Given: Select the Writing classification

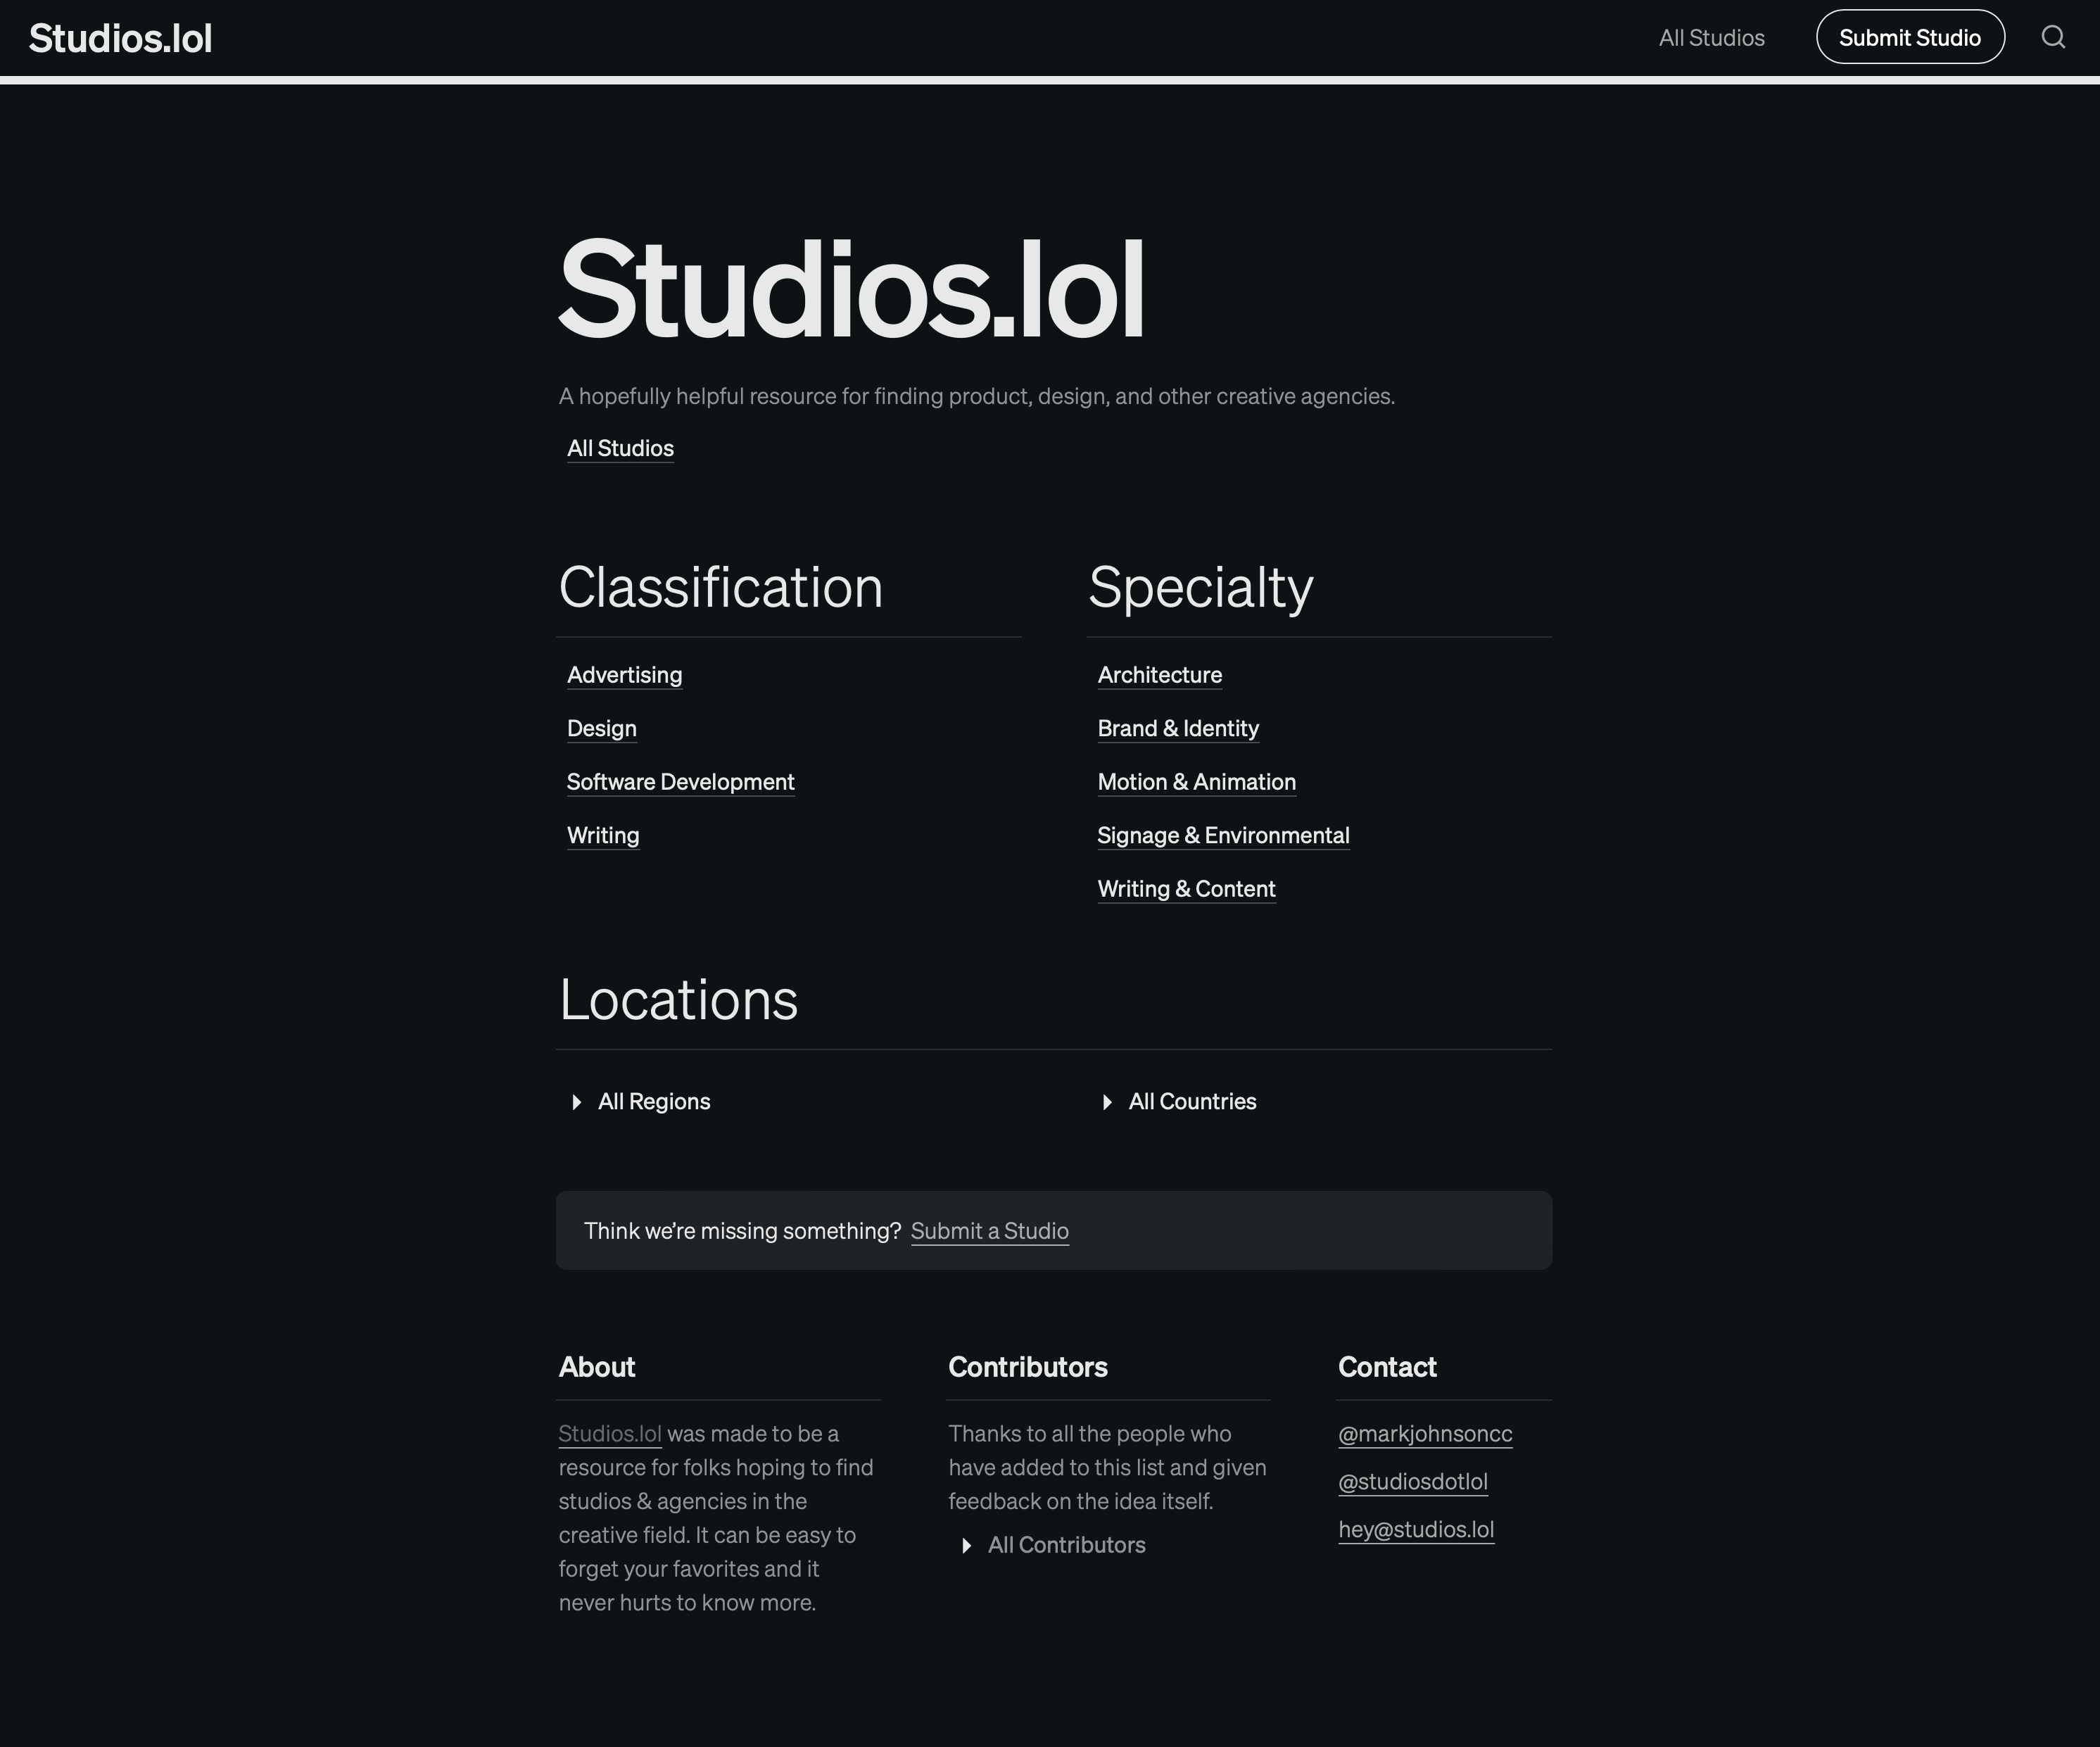Looking at the screenshot, I should click(603, 835).
